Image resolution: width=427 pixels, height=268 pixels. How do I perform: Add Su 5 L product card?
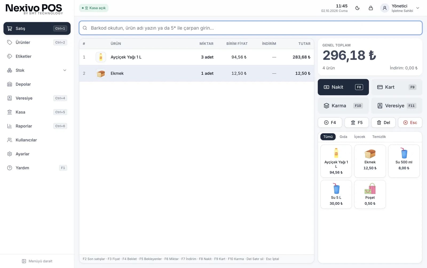pyautogui.click(x=336, y=194)
